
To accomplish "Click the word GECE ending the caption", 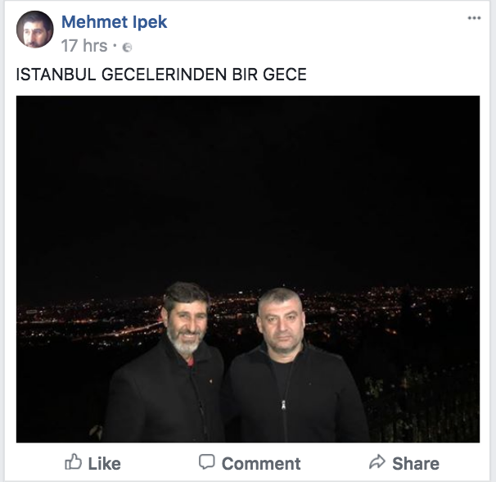I will pos(285,75).
